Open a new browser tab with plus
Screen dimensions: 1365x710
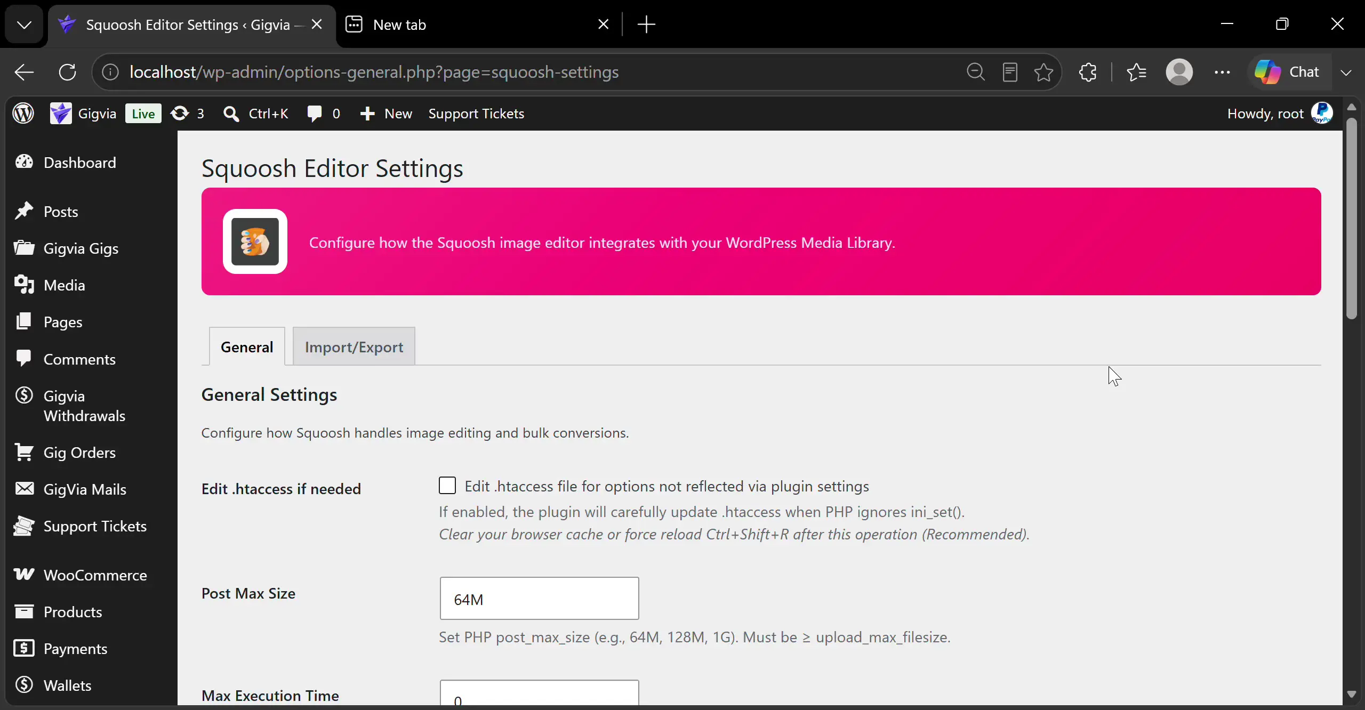pyautogui.click(x=646, y=25)
